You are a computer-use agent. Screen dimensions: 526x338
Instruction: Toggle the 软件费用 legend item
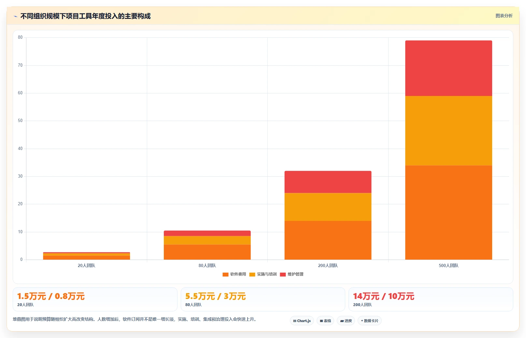[234, 274]
